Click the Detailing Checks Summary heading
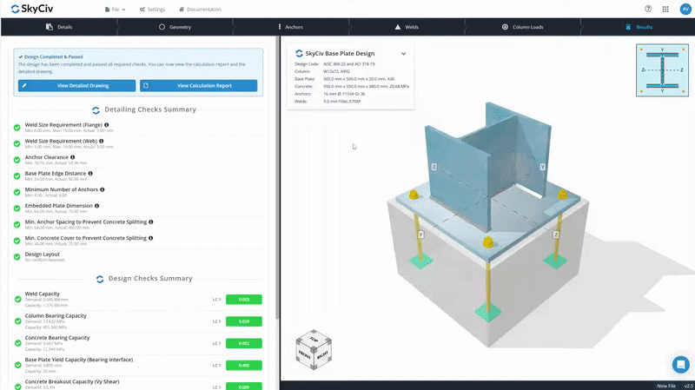The width and height of the screenshot is (695, 390). [150, 109]
